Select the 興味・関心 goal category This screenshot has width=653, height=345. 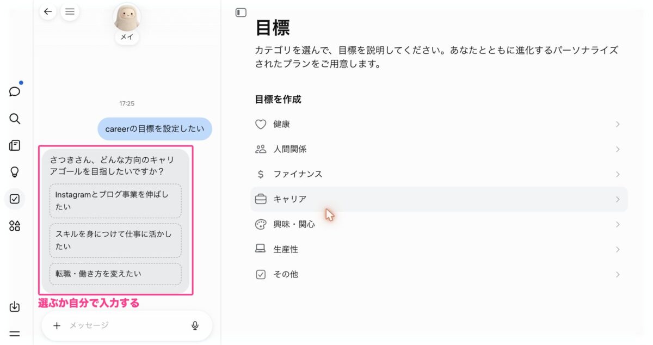(x=439, y=224)
